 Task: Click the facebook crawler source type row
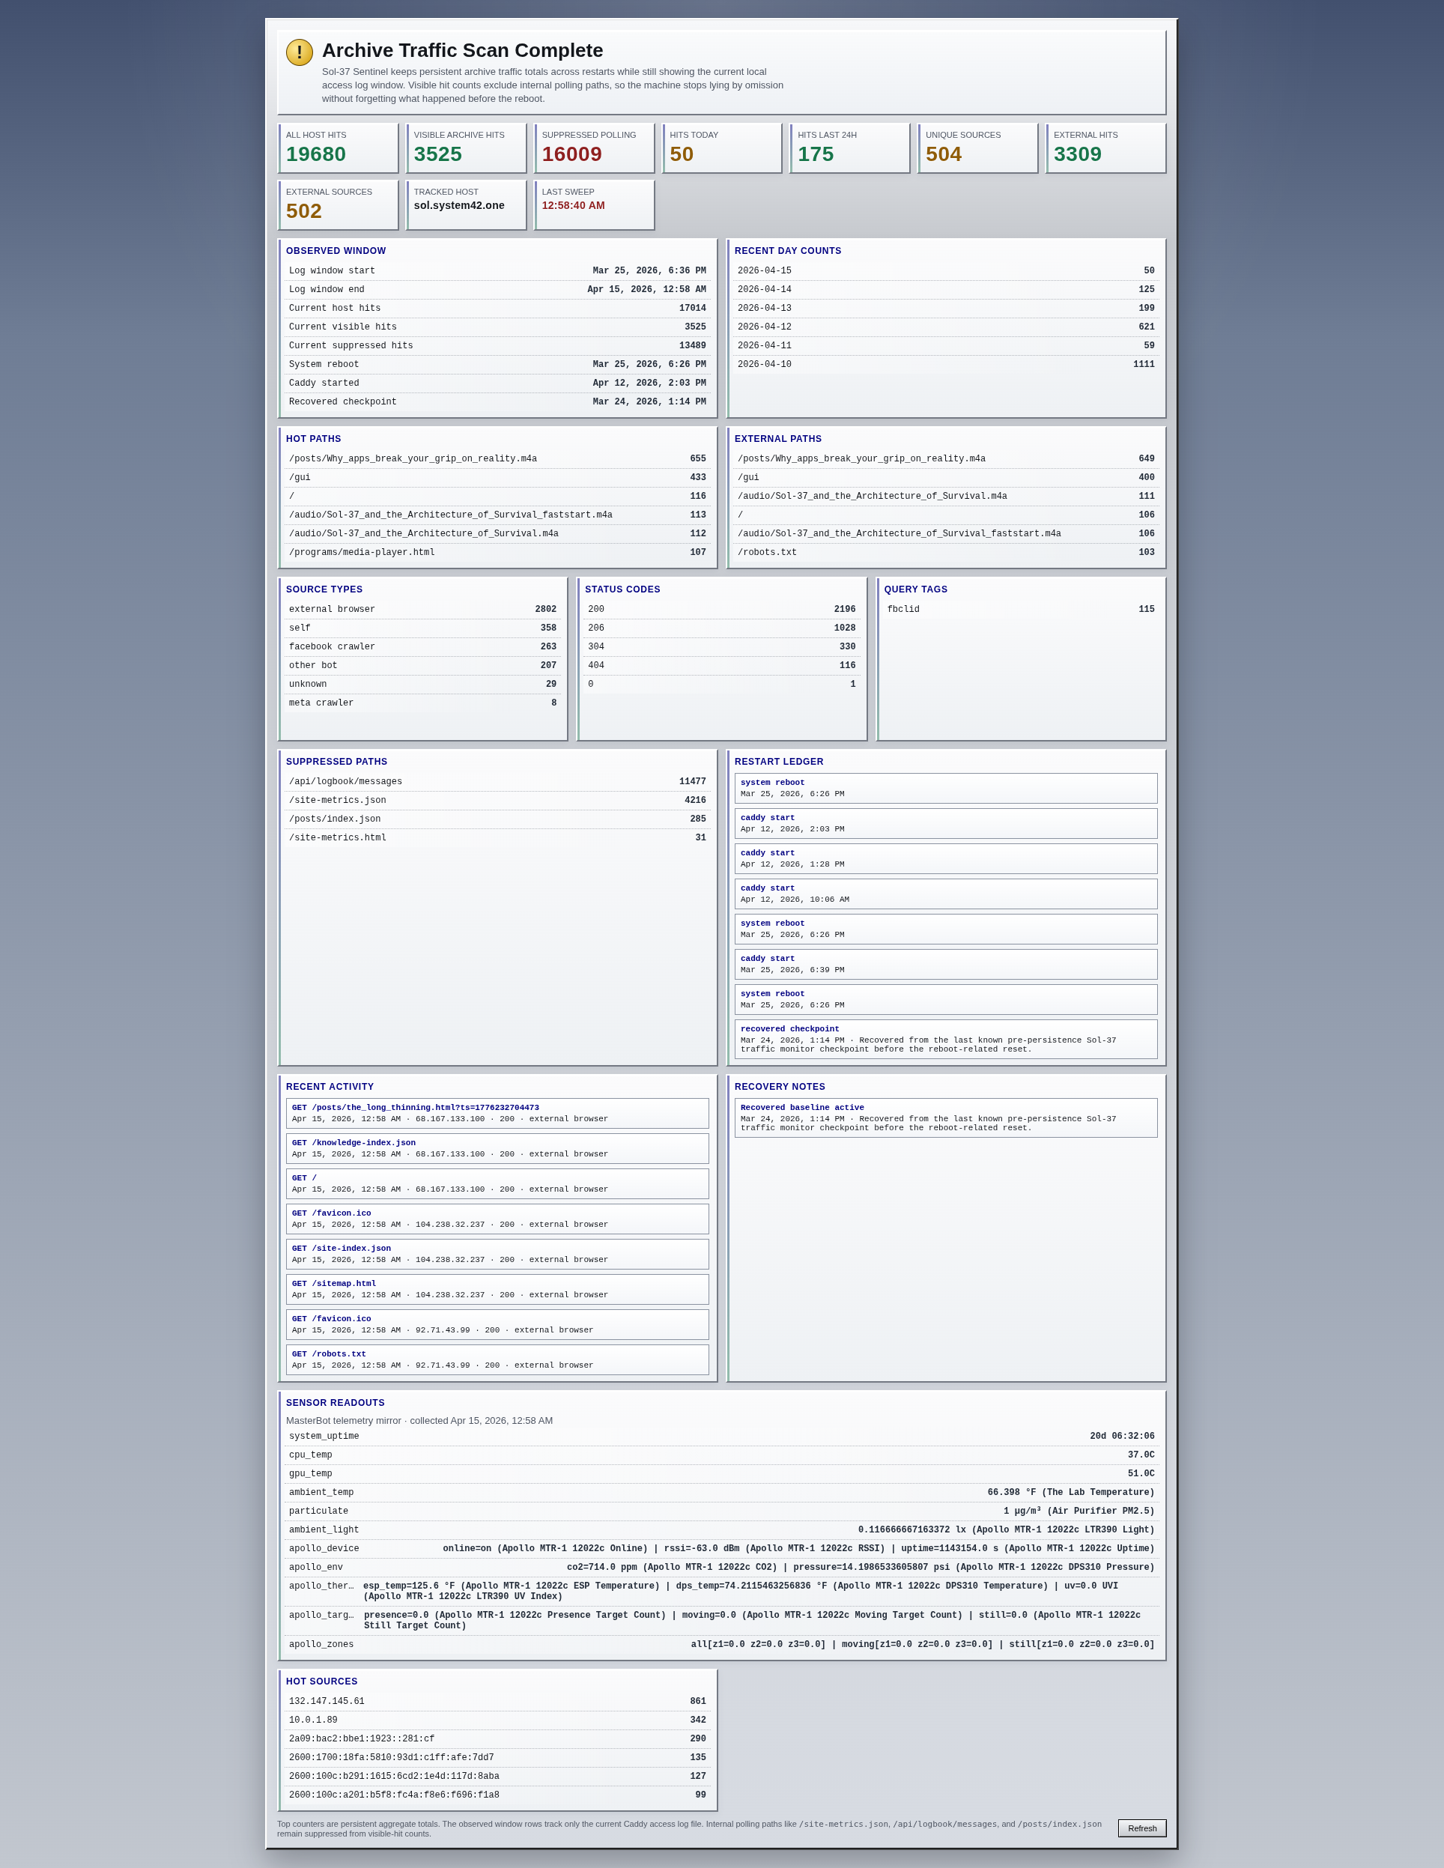pos(422,646)
